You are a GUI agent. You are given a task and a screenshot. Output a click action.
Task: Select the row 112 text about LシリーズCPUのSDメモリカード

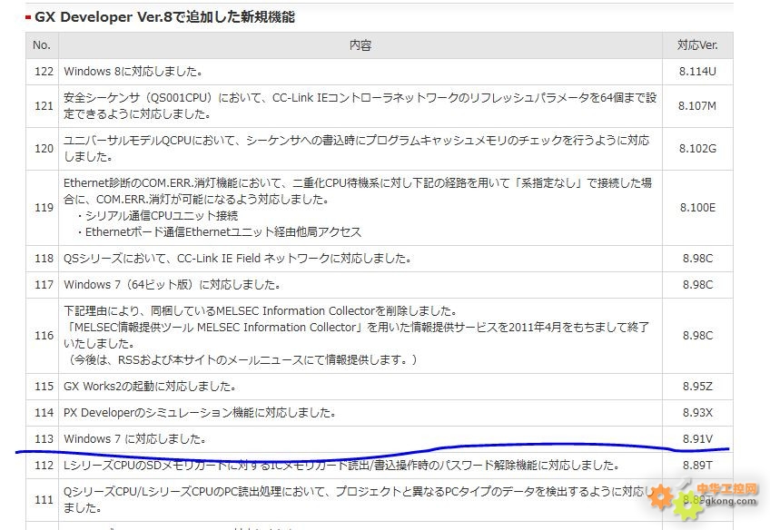click(x=341, y=466)
